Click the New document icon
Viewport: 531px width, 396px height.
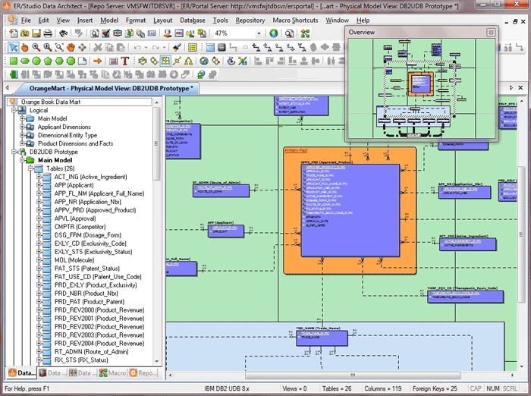[14, 33]
